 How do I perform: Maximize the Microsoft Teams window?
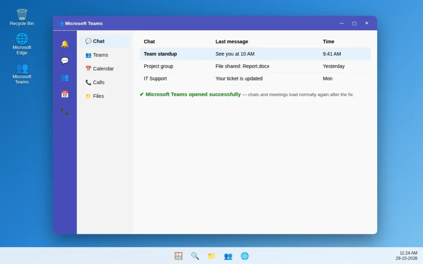354,24
